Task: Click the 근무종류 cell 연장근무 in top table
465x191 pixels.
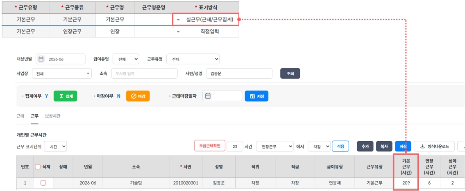Action: click(73, 31)
